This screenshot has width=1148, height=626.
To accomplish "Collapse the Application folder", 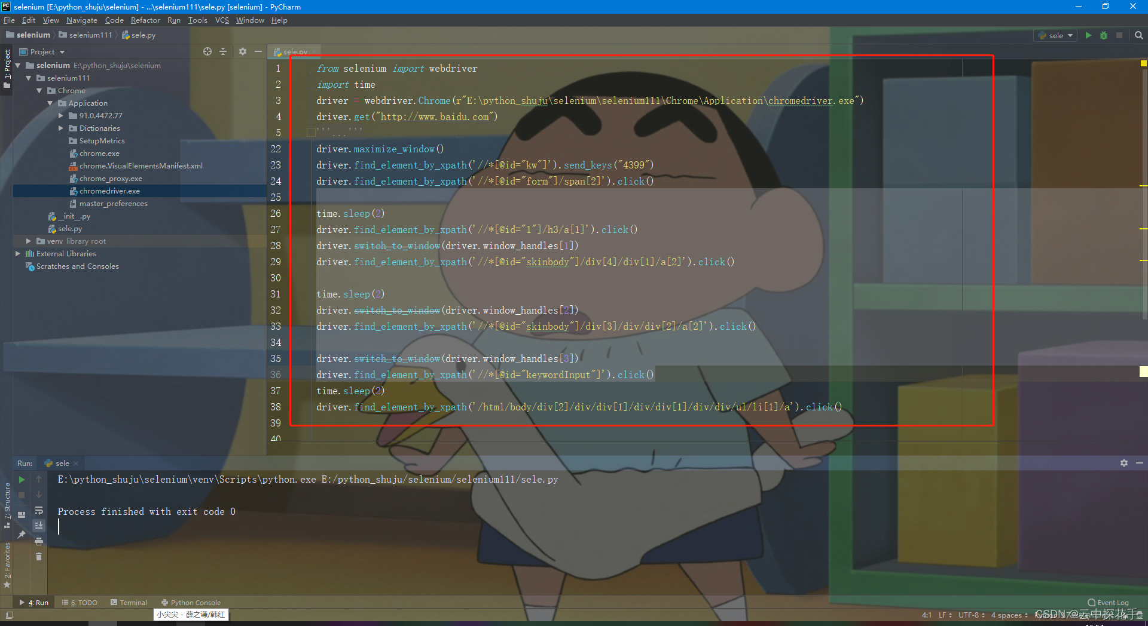I will (x=50, y=103).
